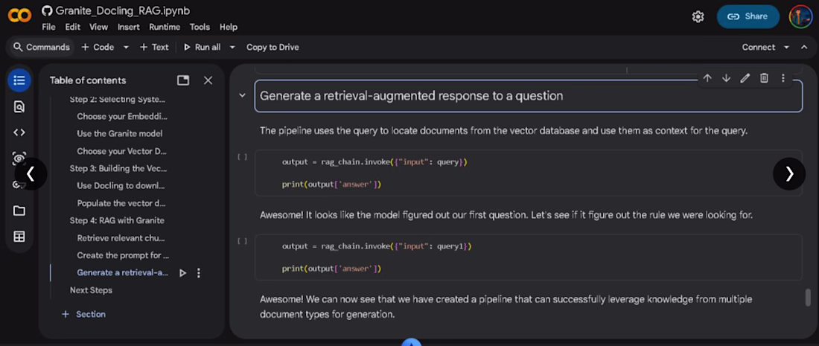Viewport: 819px width, 346px height.
Task: Go to 'Choose your Embeddi...' entry
Action: coord(122,116)
